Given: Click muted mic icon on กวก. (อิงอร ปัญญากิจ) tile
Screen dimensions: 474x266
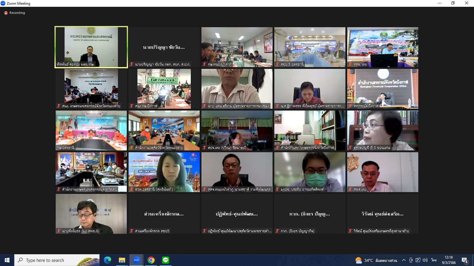Looking at the screenshot, I should coord(277,231).
